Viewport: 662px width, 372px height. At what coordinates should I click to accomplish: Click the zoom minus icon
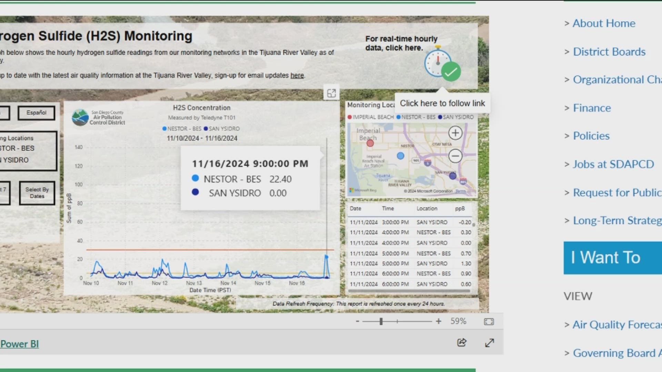358,321
